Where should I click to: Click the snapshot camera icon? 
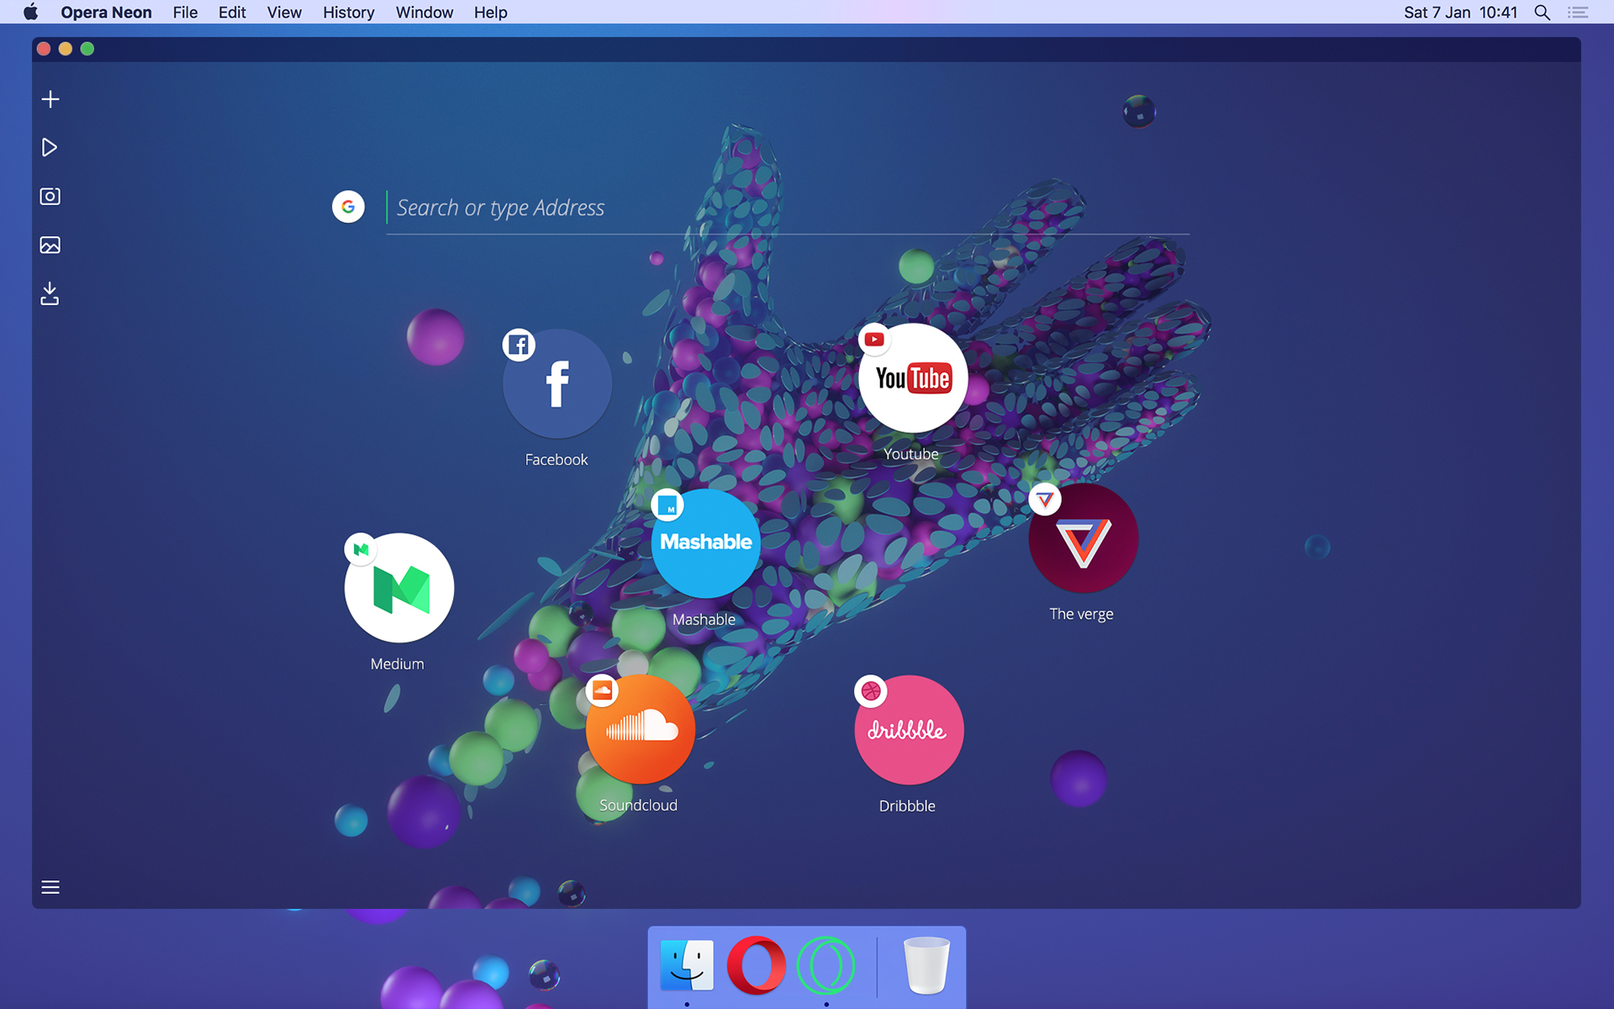pyautogui.click(x=50, y=197)
